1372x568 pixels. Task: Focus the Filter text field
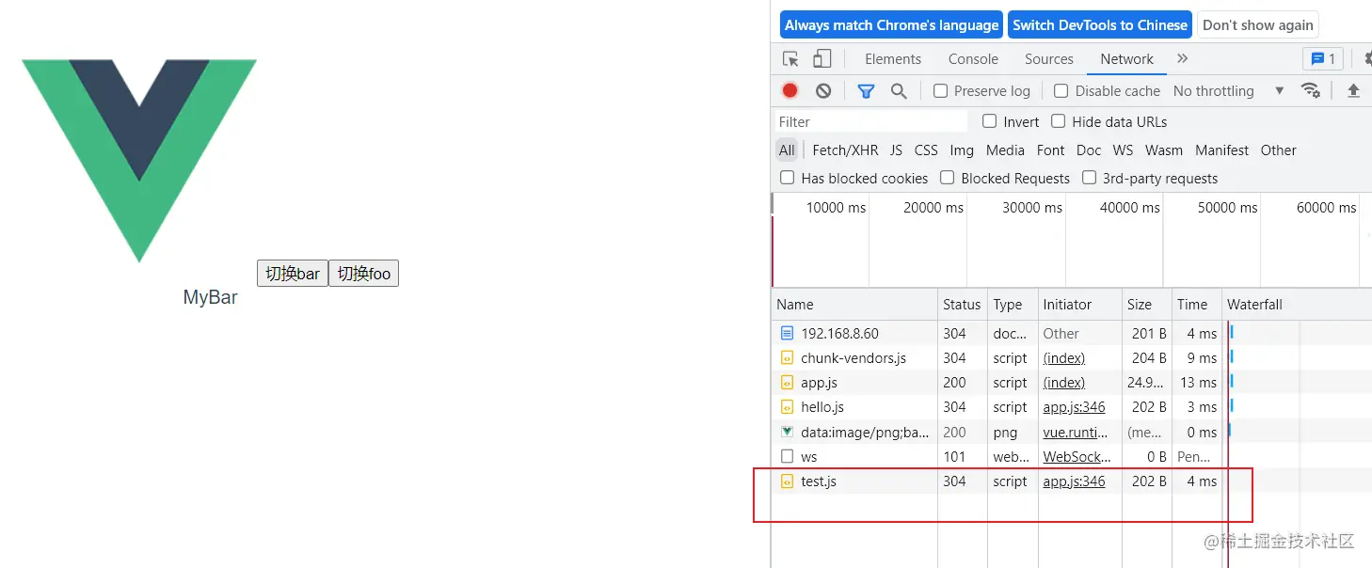tap(870, 121)
